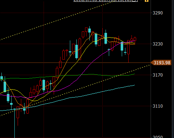
Task: Select the 3193.98 orange price tag
Action: (161, 63)
